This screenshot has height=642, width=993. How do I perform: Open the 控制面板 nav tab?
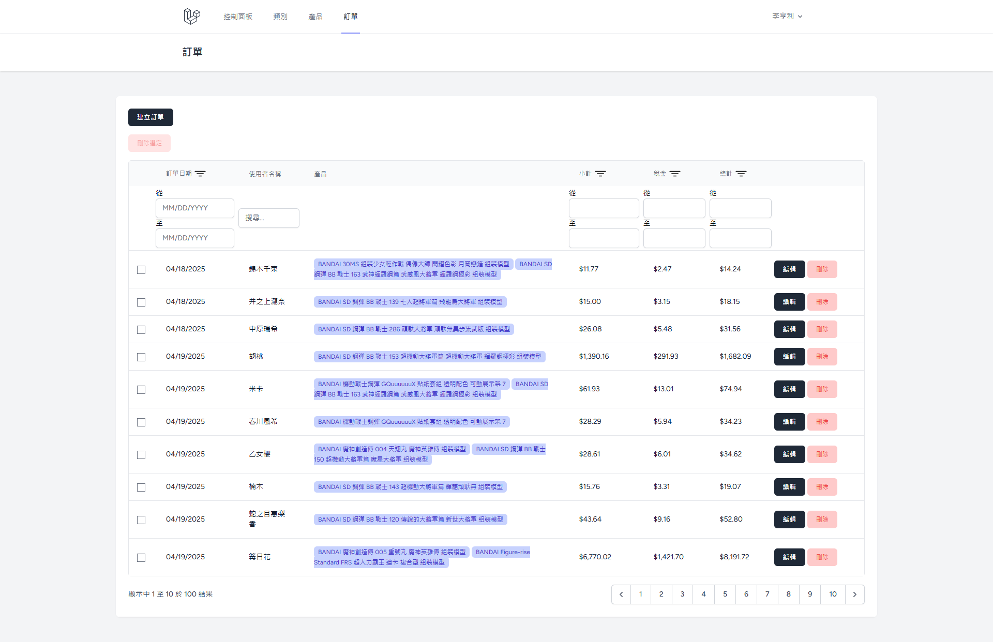238,17
